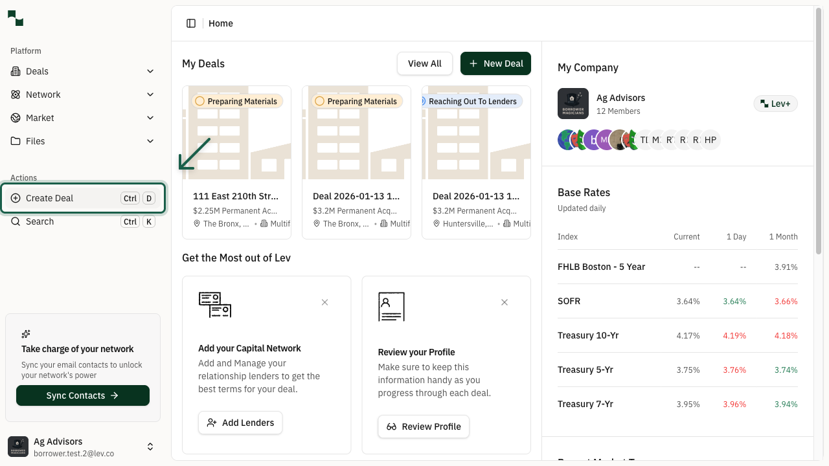Click the sidebar collapse icon beside Home
This screenshot has height=466, width=829.
click(x=191, y=23)
